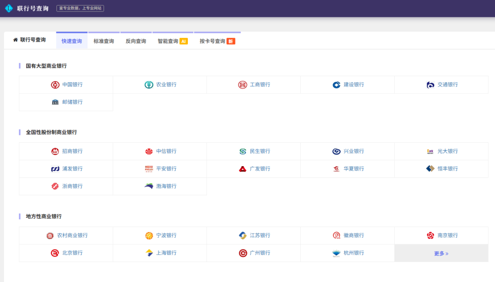Click the 平安银行 logo icon
The height and width of the screenshot is (282, 495).
(x=149, y=169)
